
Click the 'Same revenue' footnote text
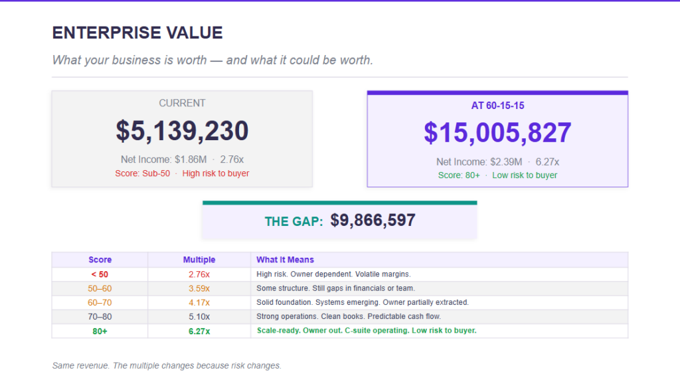tap(166, 365)
